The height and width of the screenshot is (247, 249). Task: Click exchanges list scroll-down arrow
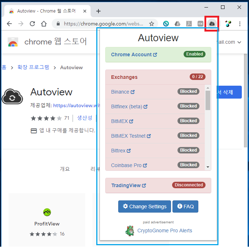pos(208,167)
